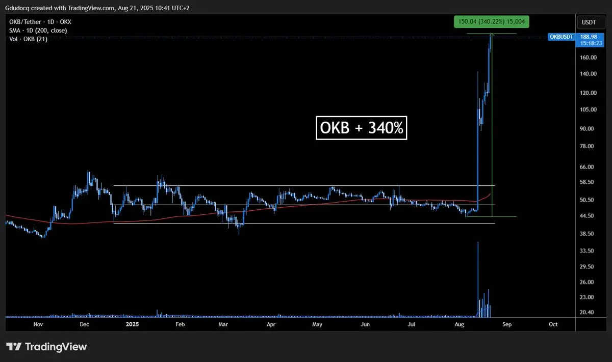Click the USDT currency button
This screenshot has height=362, width=612.
[591, 22]
